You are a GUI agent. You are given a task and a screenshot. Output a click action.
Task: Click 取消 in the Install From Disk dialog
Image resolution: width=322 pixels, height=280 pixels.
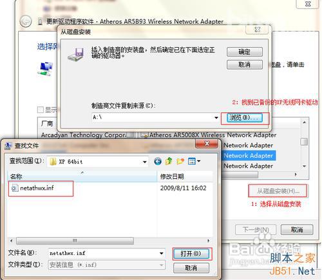tap(245, 65)
